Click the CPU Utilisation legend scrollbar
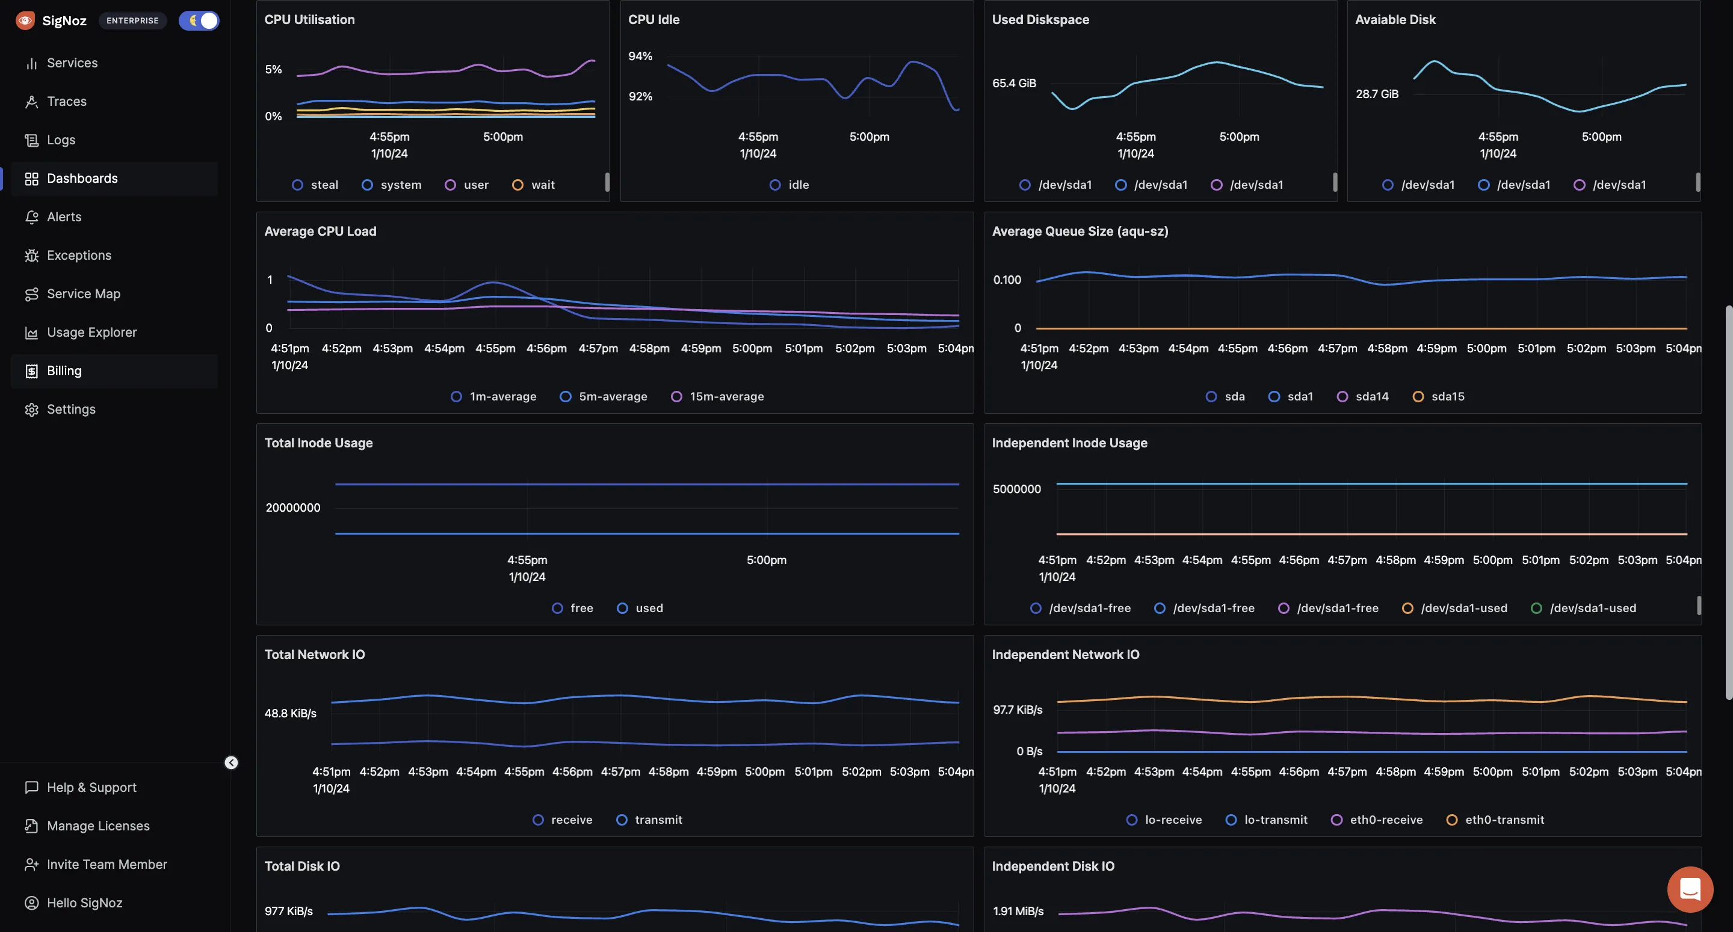 pyautogui.click(x=607, y=182)
